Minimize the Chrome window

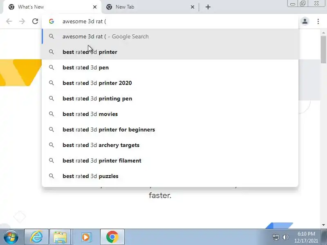coord(293,4)
